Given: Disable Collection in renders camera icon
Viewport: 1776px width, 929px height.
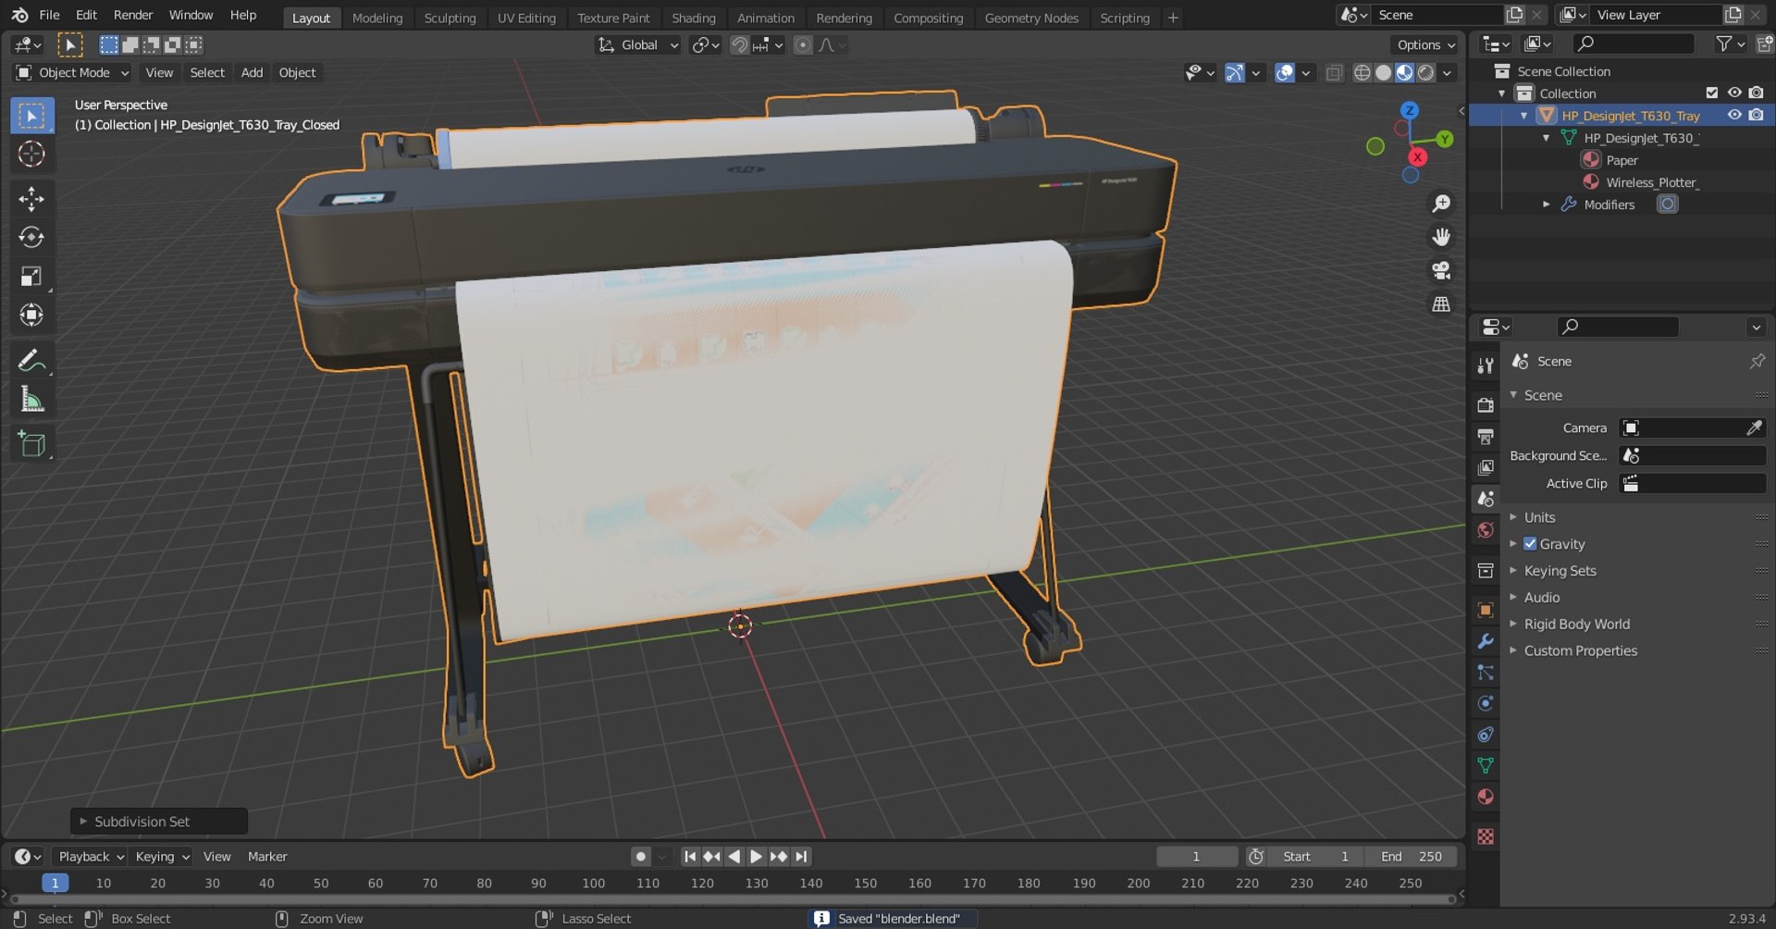Looking at the screenshot, I should 1756,93.
